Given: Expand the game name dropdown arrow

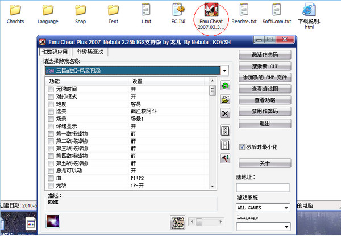Looking at the screenshot, I should pos(224,71).
